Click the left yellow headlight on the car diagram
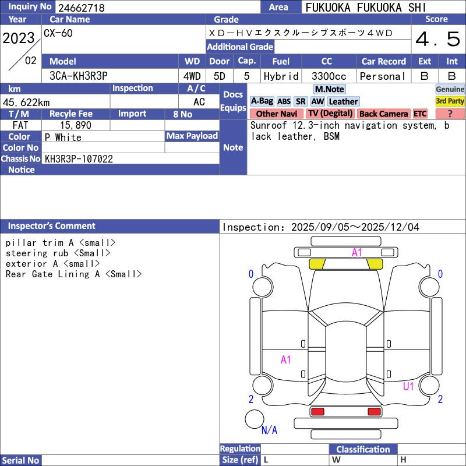Image resolution: width=466 pixels, height=466 pixels. 317,264
